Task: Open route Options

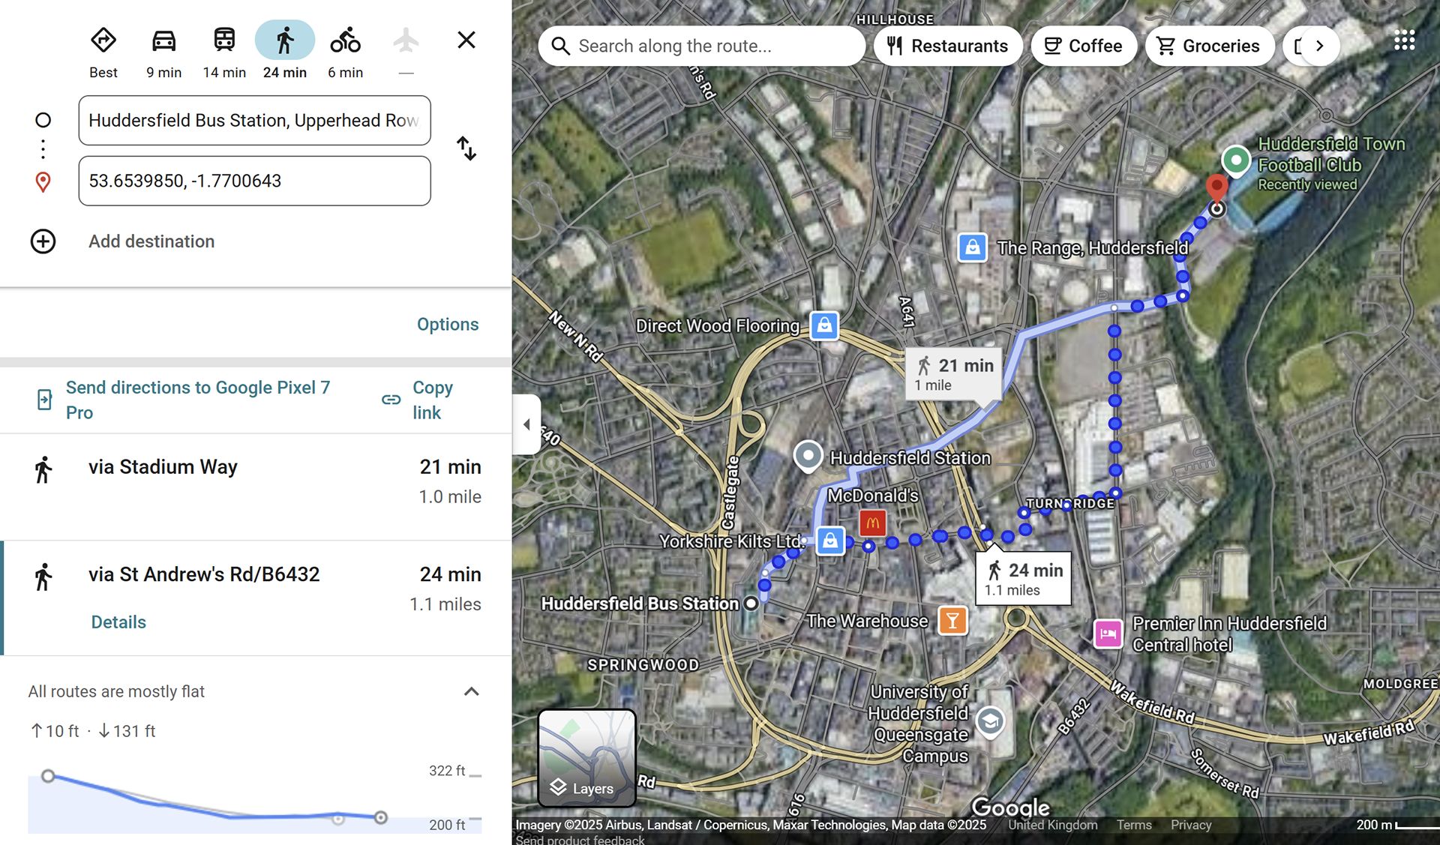Action: [448, 325]
